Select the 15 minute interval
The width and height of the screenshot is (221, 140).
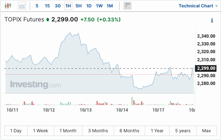pyautogui.click(x=47, y=6)
